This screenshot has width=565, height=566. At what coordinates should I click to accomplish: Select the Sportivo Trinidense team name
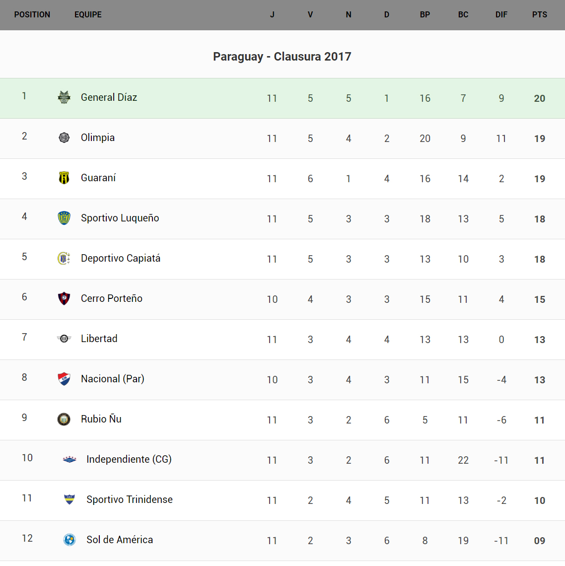[130, 499]
